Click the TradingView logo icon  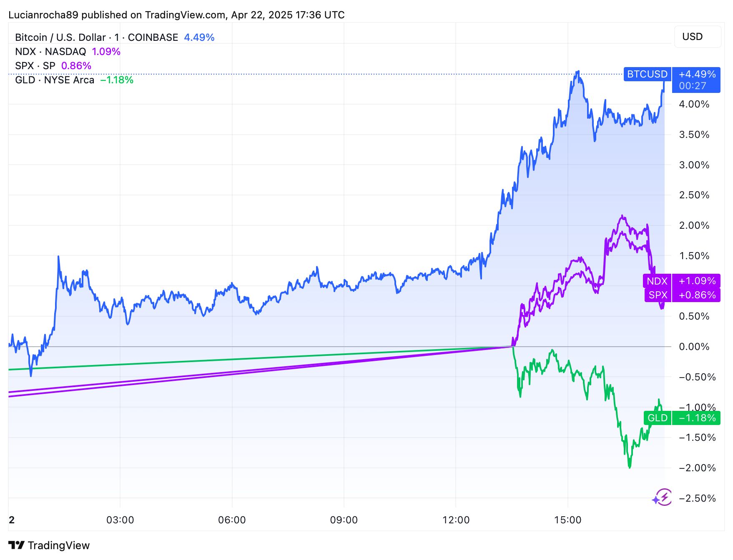point(17,545)
